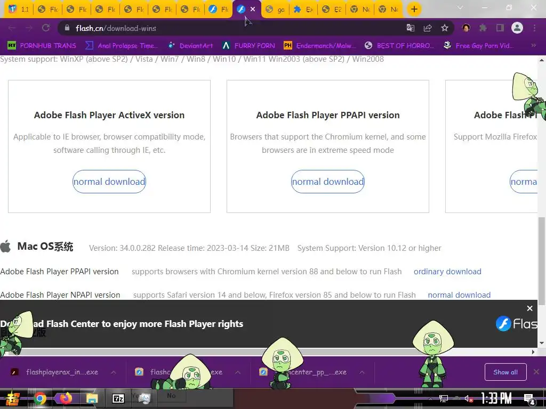Switch to the 'Ex' extensions tab

303,10
